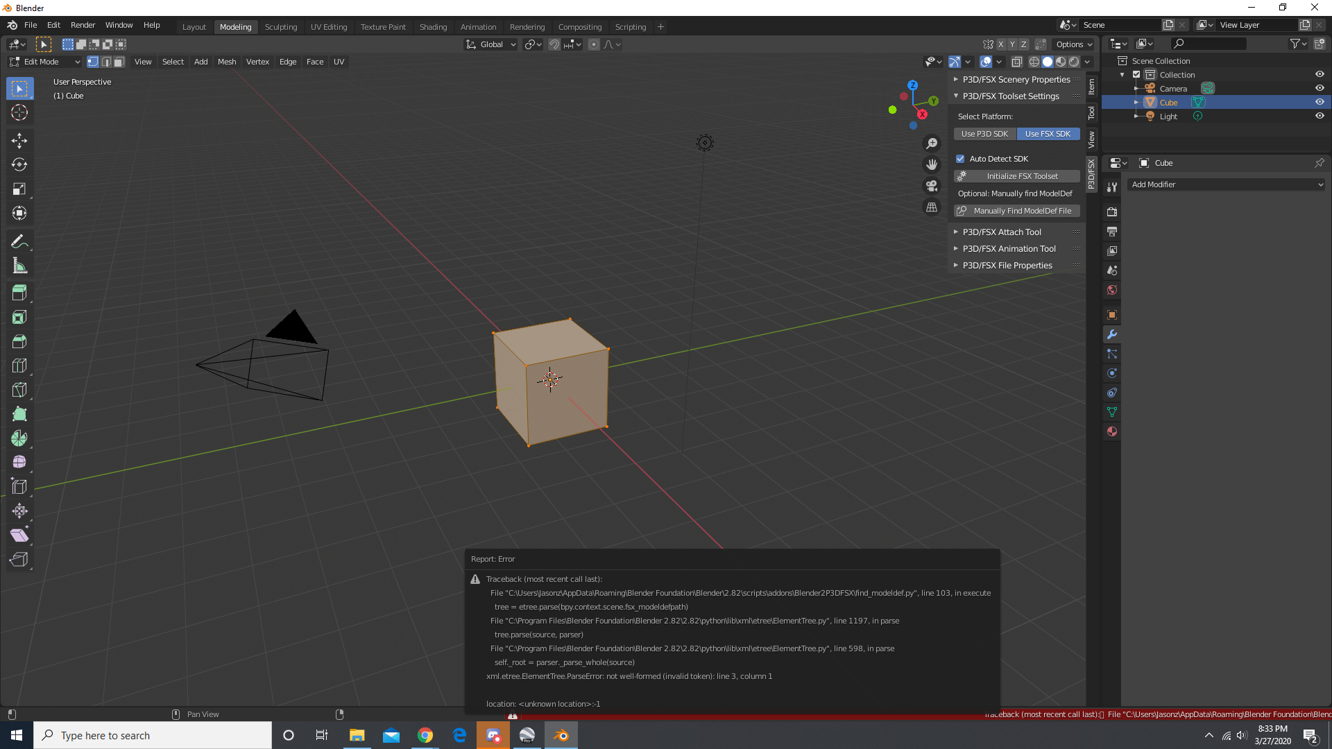Open the Global orientation dropdown
The image size is (1332, 749).
click(x=491, y=44)
